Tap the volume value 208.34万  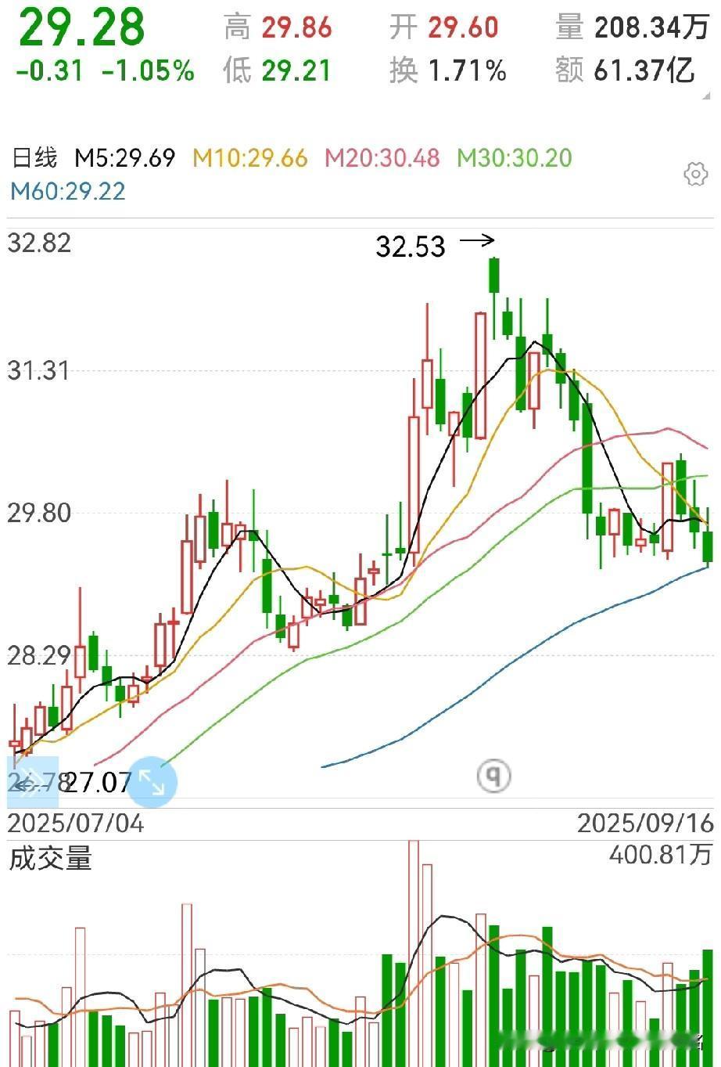(651, 28)
